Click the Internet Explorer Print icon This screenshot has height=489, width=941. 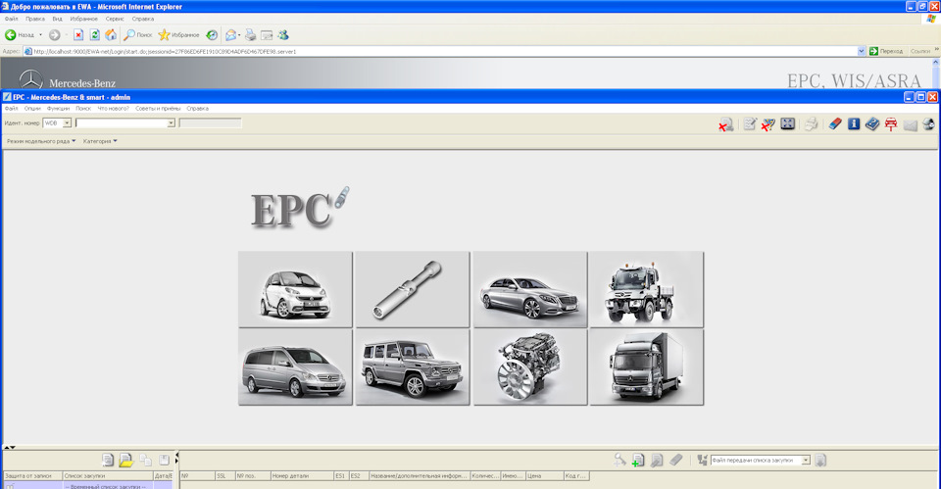point(250,35)
